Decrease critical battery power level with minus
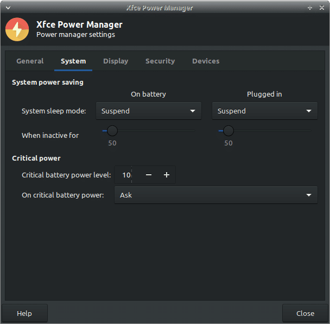Image resolution: width=330 pixels, height=324 pixels. [149, 175]
